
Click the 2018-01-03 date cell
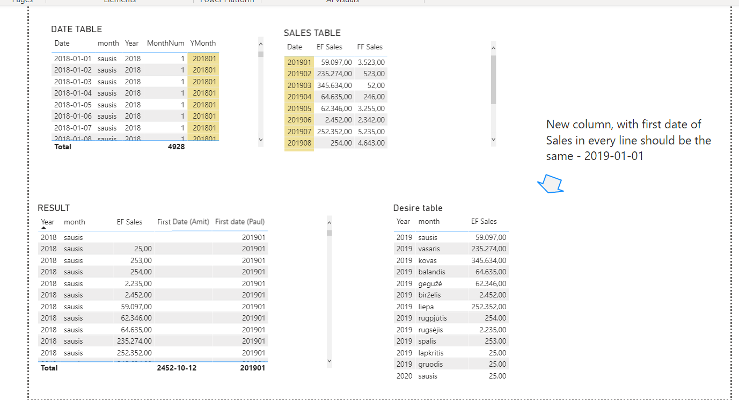click(x=73, y=82)
